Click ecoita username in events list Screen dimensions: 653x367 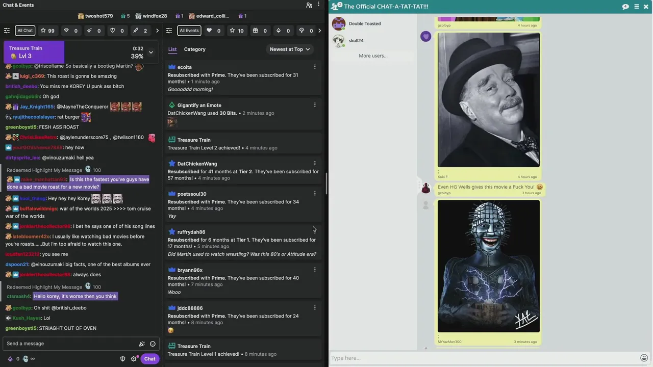pos(185,67)
